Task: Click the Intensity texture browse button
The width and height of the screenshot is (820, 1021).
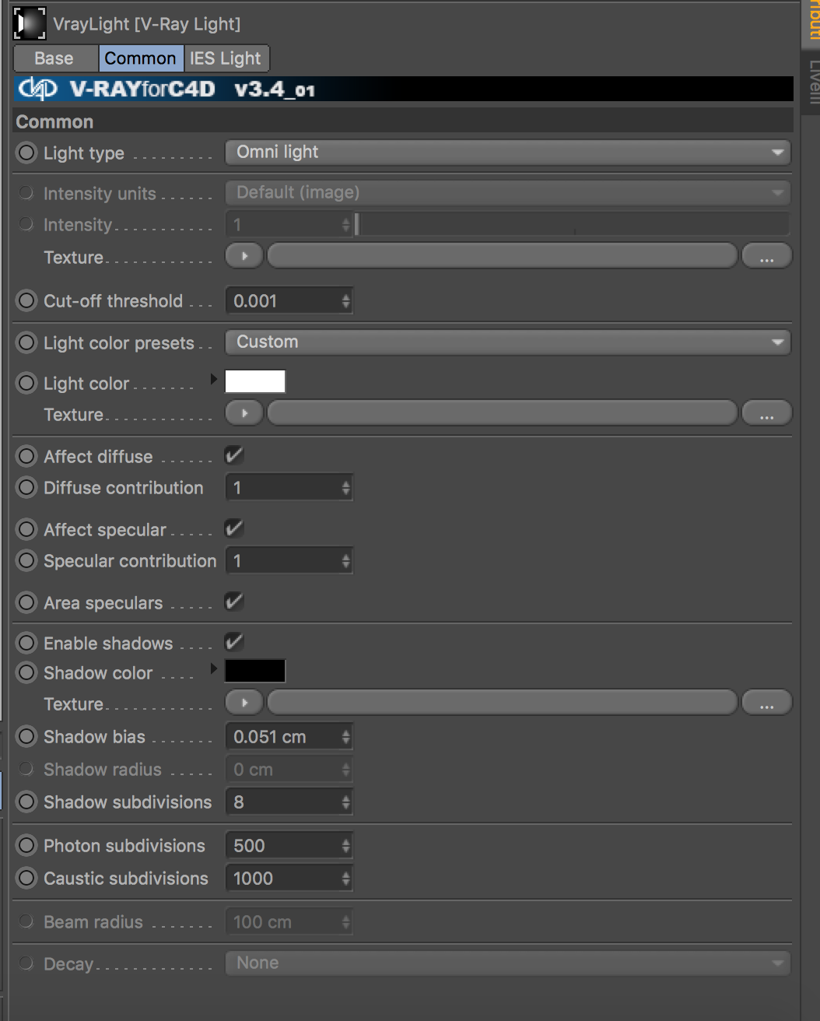Action: coord(767,256)
